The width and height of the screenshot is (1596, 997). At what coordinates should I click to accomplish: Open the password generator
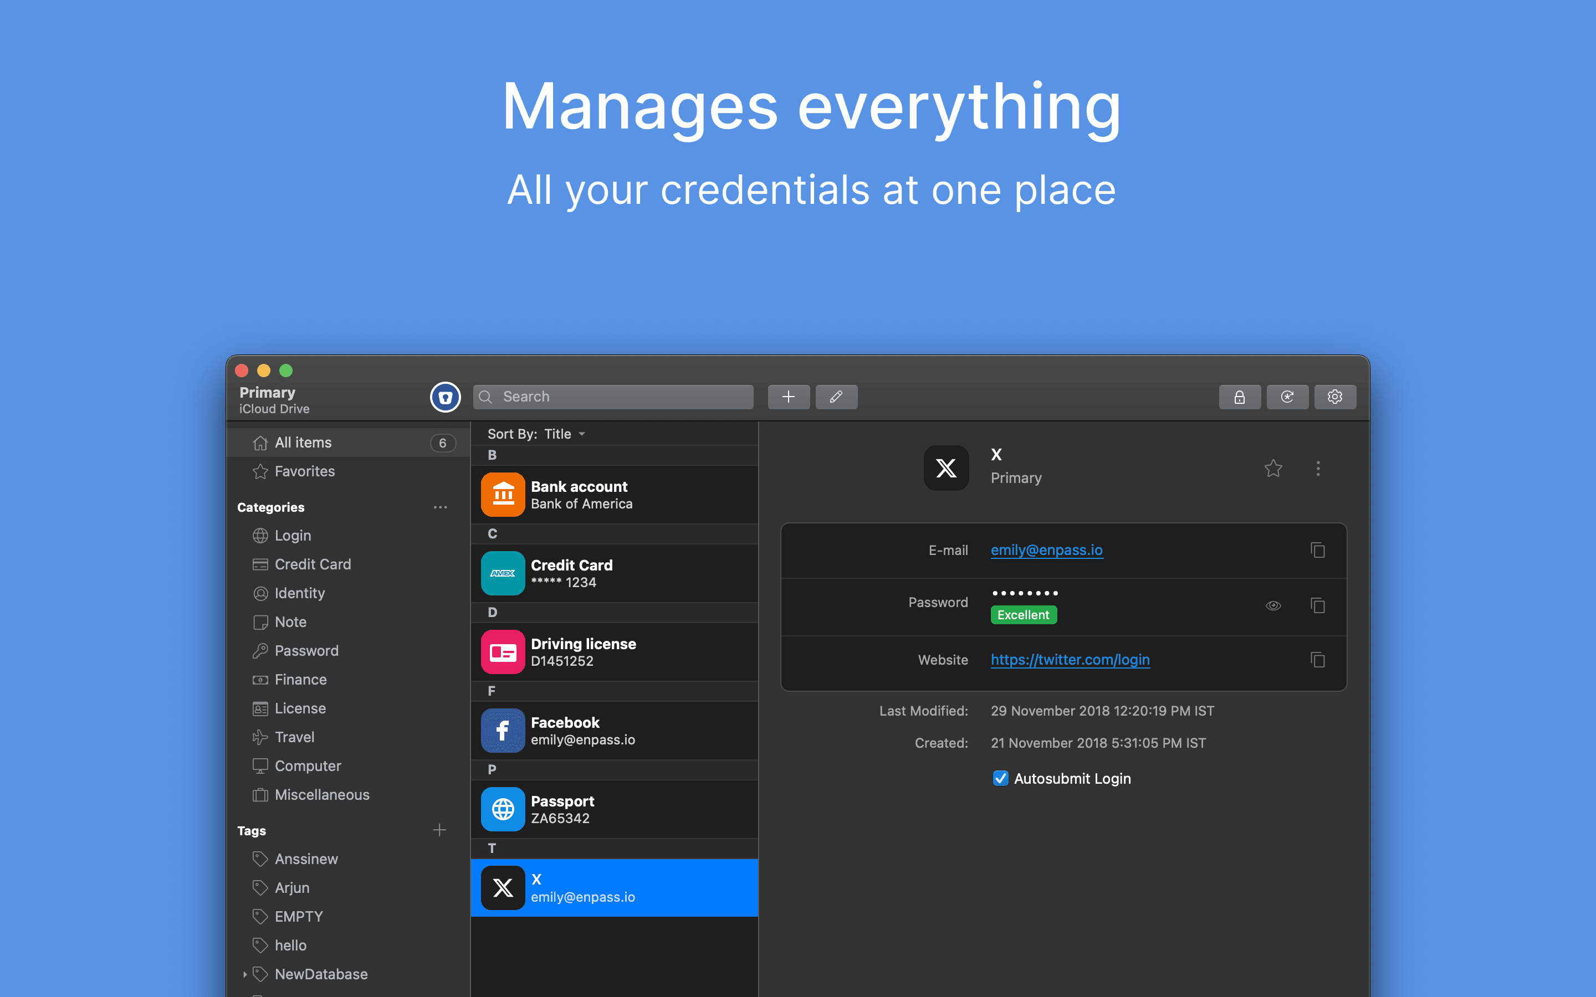[1287, 396]
